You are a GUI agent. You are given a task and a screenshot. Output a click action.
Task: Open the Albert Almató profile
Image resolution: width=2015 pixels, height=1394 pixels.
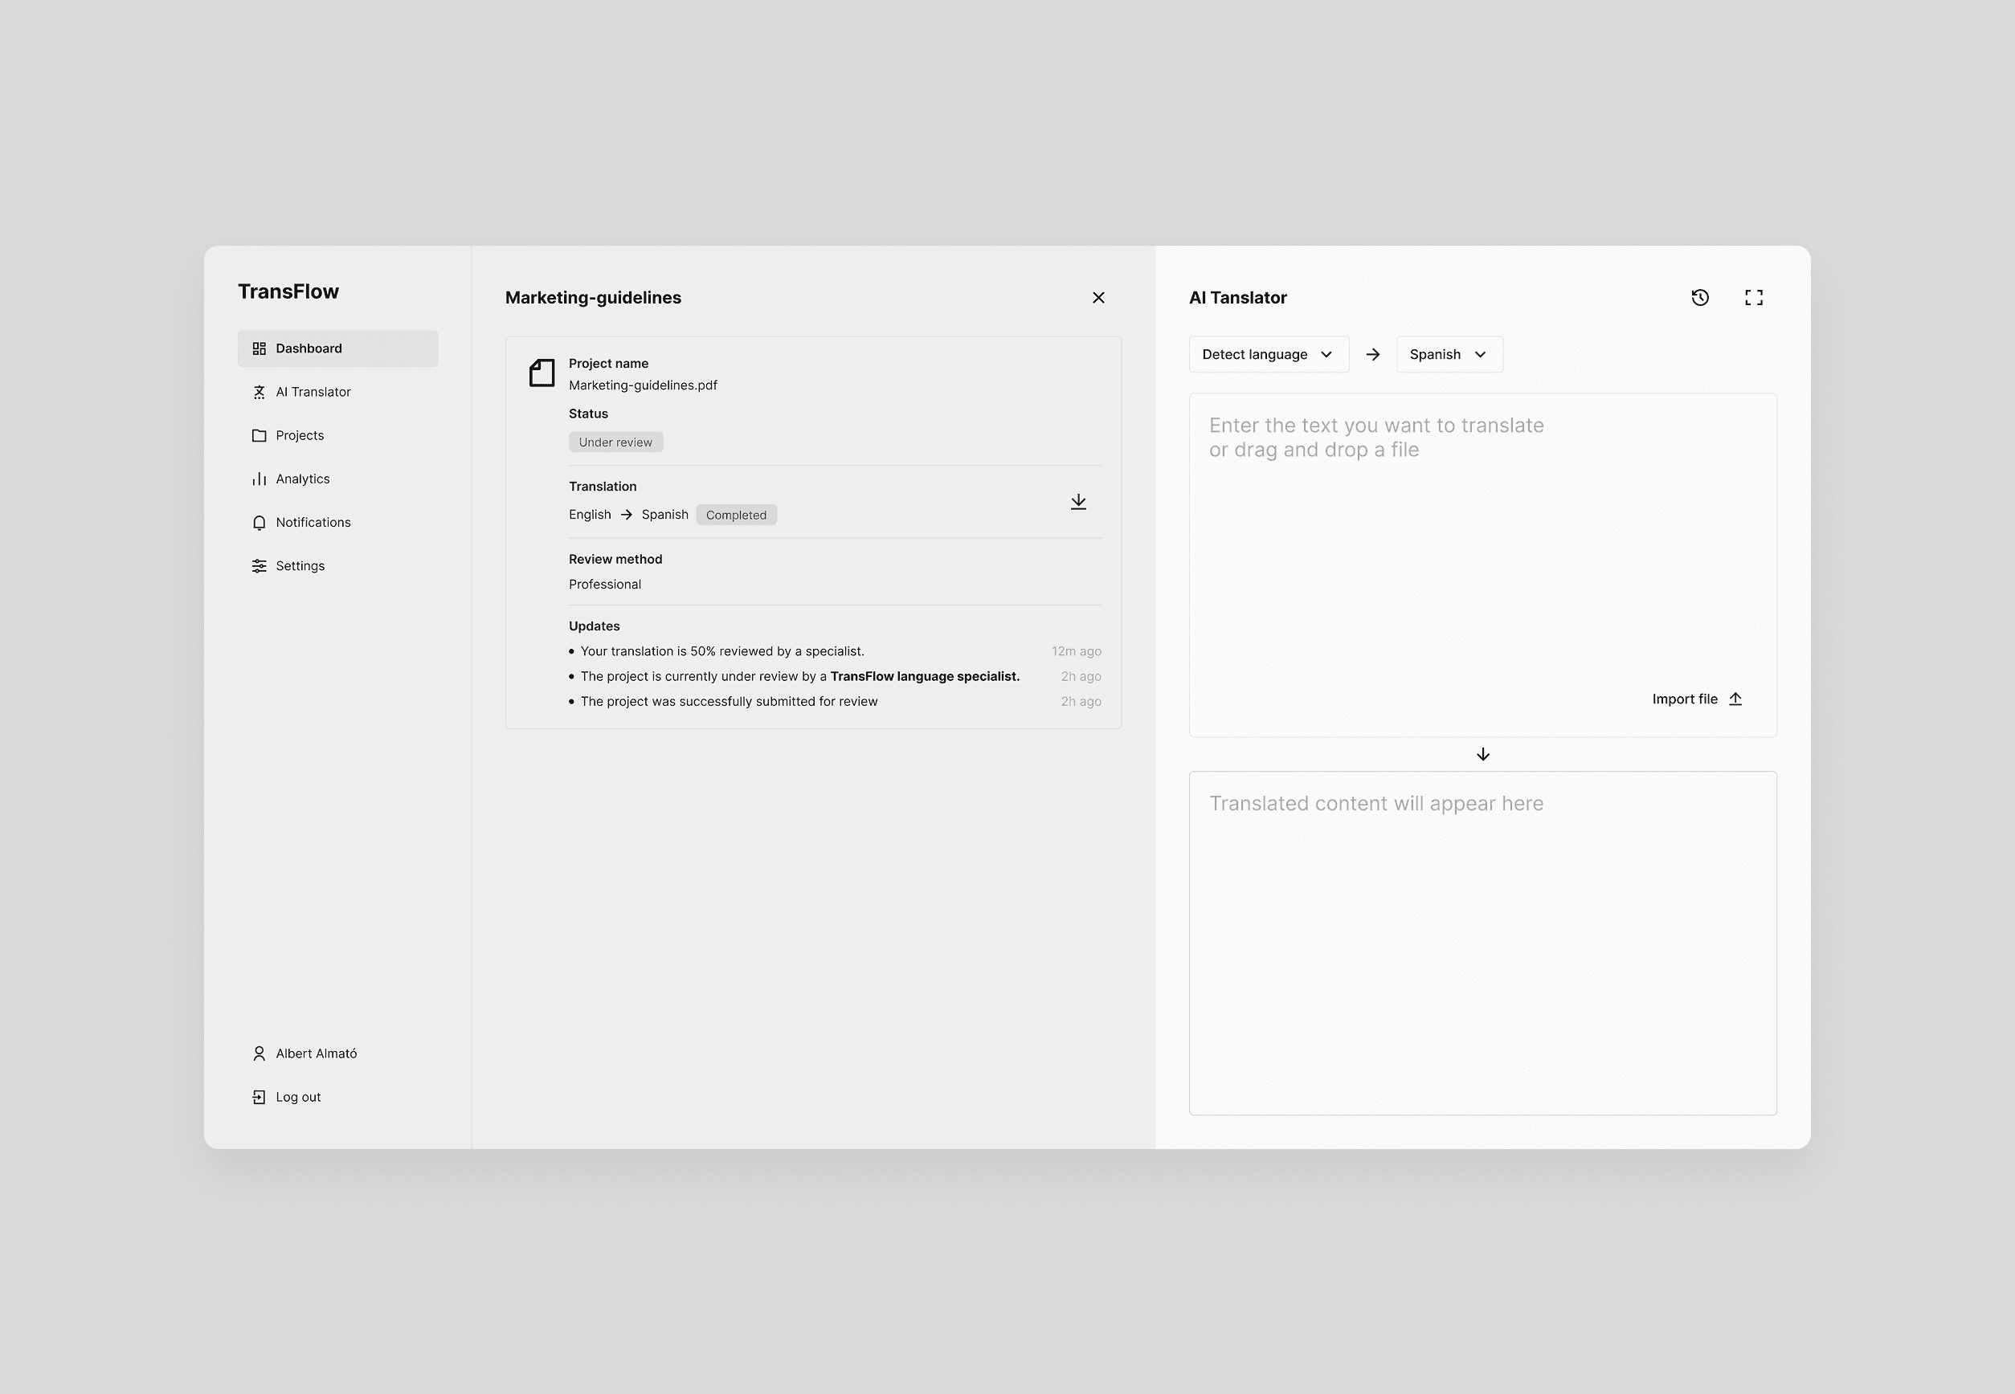[x=316, y=1054]
